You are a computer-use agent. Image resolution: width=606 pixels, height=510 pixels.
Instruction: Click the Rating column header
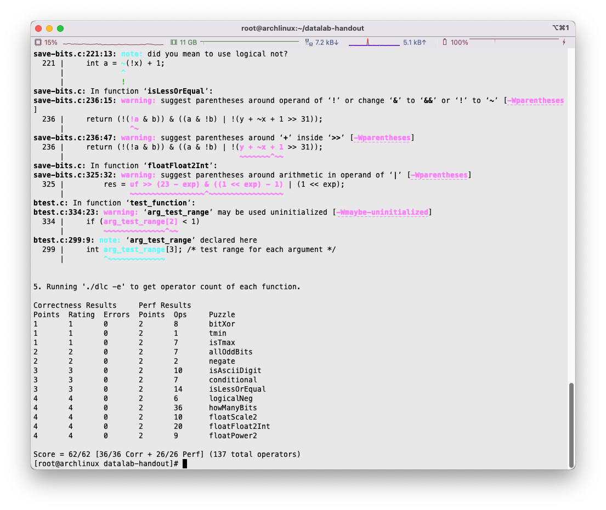82,314
